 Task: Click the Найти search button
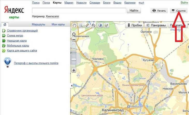pyautogui.click(x=134, y=11)
